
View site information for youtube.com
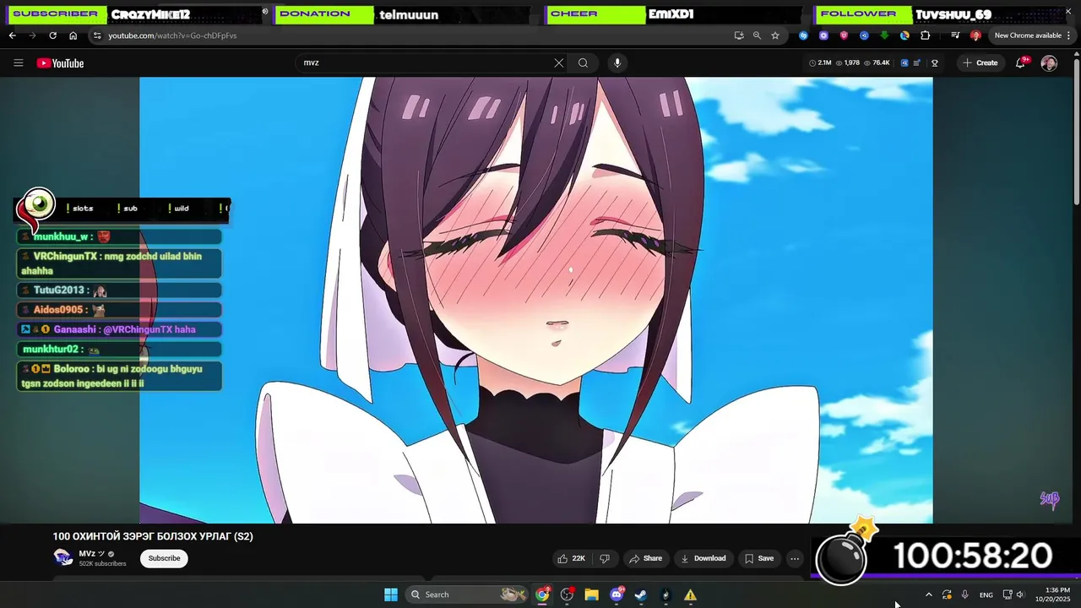97,35
